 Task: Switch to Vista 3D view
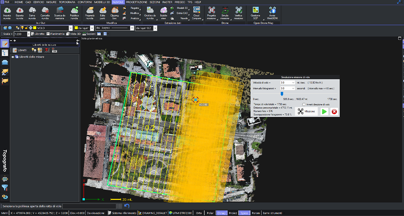pos(73,34)
